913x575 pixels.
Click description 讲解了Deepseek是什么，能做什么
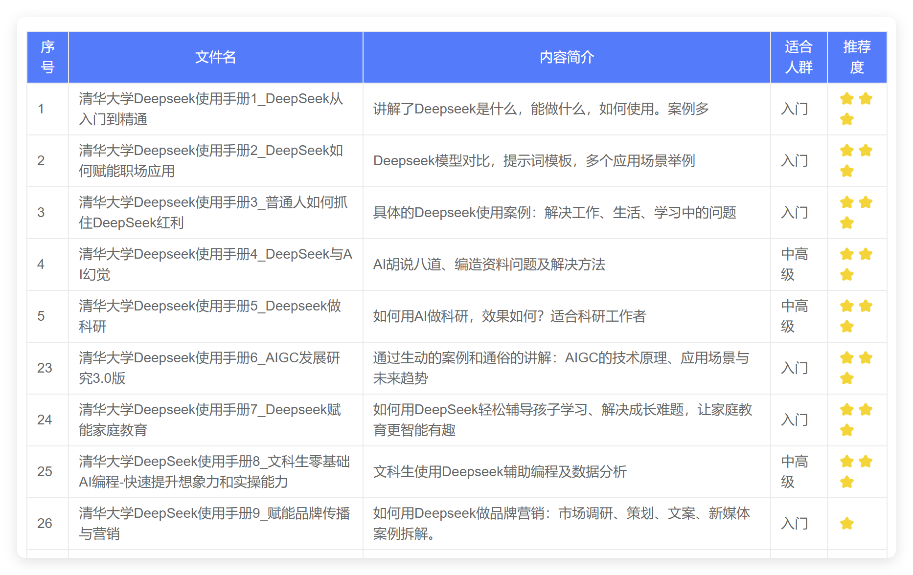[x=541, y=109]
